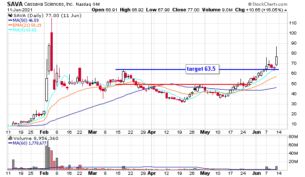The width and height of the screenshot is (305, 177).
Task: Click the volume bars icon beside Volume 8,956,360
Action: 10,139
